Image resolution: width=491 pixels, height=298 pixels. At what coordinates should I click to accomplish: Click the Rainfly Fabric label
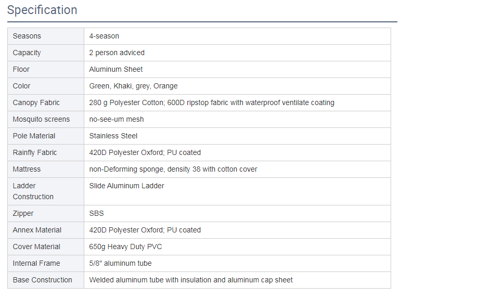pyautogui.click(x=35, y=152)
